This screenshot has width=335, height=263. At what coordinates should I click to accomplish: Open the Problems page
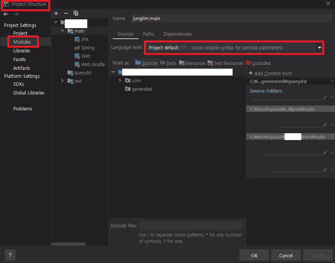click(23, 109)
